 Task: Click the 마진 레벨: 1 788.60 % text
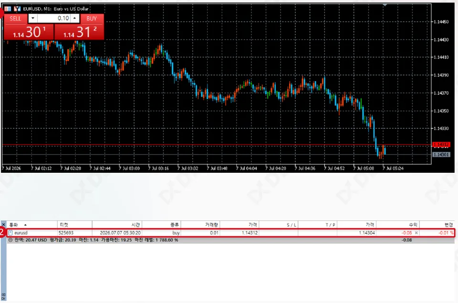tap(156, 240)
